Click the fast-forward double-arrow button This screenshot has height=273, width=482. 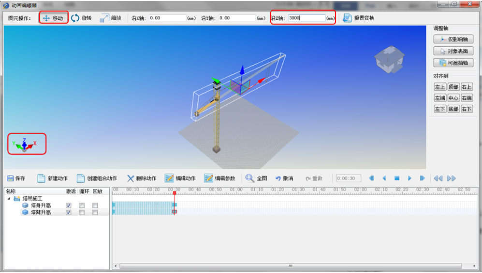pyautogui.click(x=451, y=178)
